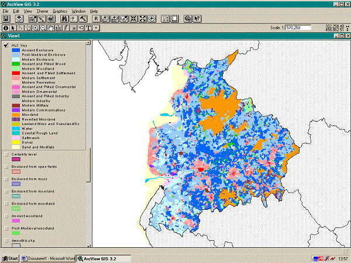Click Select Features Using Graphic icon

(x=165, y=19)
